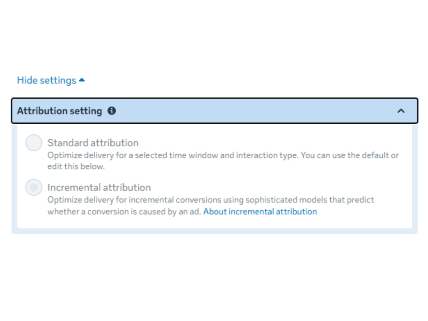Click the Incremental attribution label text
The image size is (428, 321).
[99, 187]
